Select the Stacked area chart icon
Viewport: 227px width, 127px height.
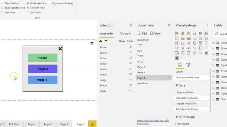[188, 38]
